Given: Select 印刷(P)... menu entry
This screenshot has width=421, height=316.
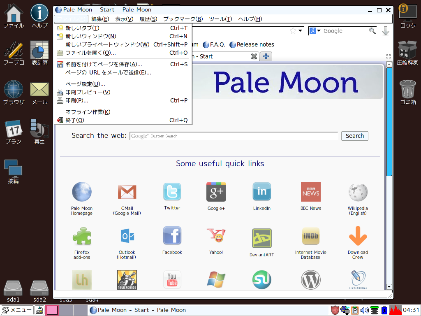Looking at the screenshot, I should tap(123, 100).
